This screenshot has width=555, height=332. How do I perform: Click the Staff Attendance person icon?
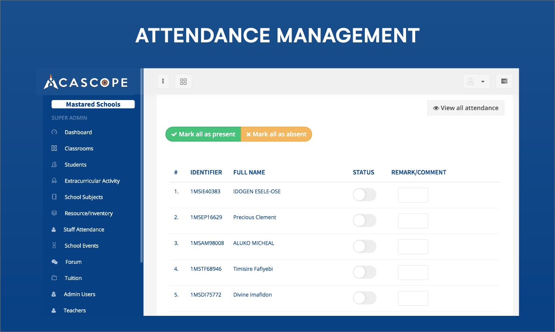click(x=54, y=229)
